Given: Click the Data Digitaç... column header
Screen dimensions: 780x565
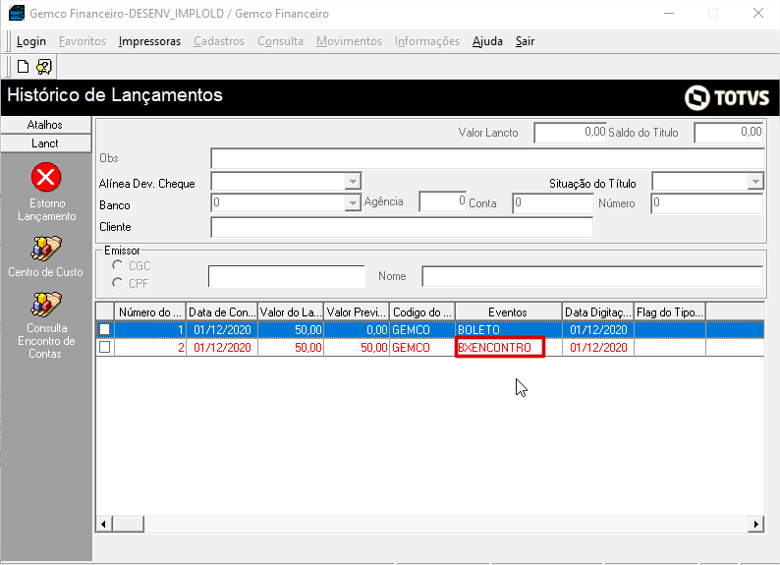Looking at the screenshot, I should point(598,311).
